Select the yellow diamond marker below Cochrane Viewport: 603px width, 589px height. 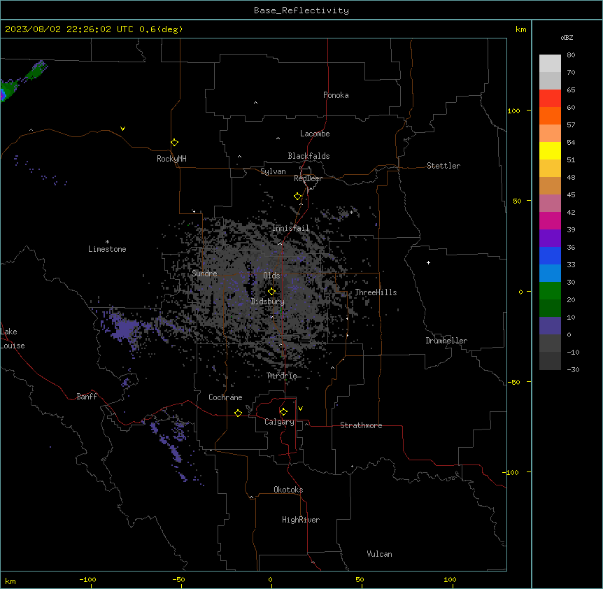tap(238, 413)
